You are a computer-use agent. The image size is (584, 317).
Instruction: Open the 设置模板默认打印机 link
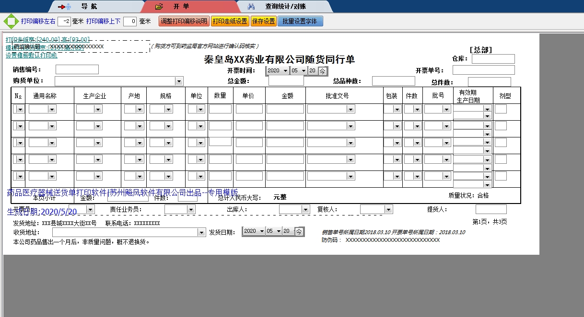pyautogui.click(x=31, y=55)
